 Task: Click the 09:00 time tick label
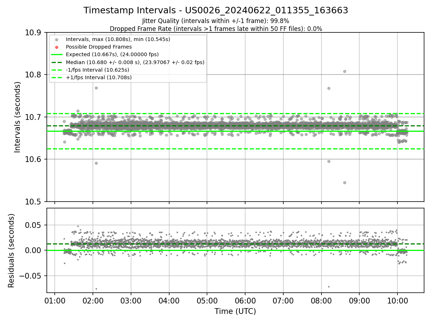(359, 301)
